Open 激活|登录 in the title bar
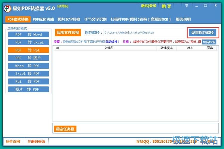224x149 pixels. click(148, 6)
